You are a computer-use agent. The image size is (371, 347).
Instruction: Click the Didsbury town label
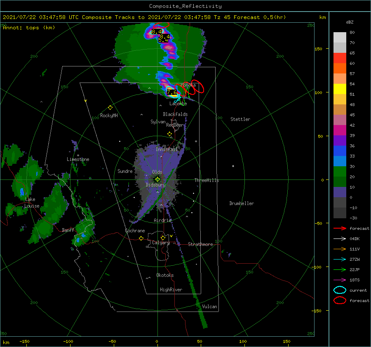pos(155,185)
